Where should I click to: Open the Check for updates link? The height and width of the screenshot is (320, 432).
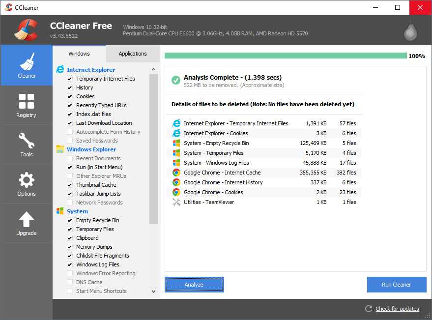pyautogui.click(x=397, y=309)
